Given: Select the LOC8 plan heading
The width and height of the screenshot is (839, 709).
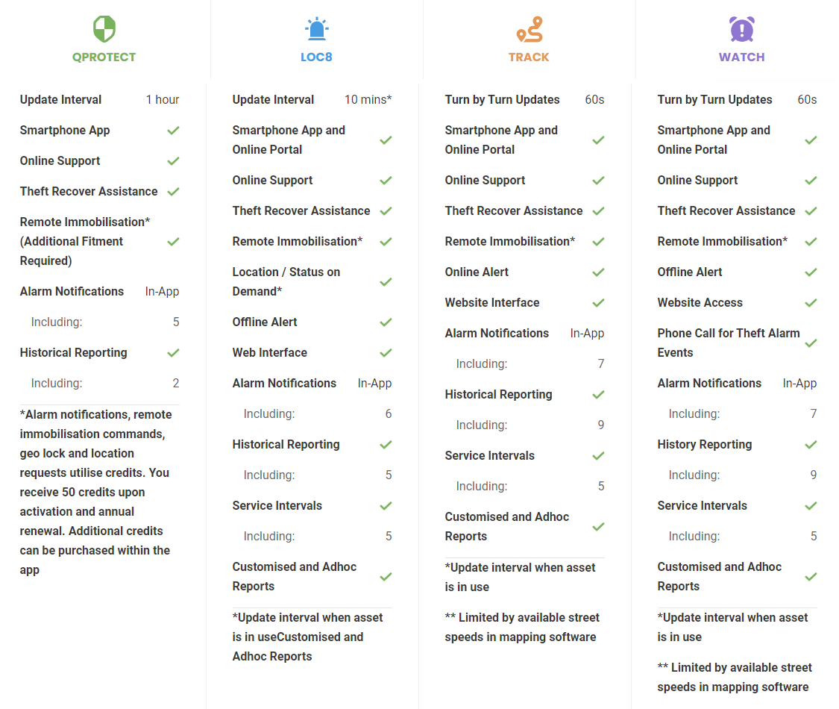Looking at the screenshot, I should click(x=316, y=57).
